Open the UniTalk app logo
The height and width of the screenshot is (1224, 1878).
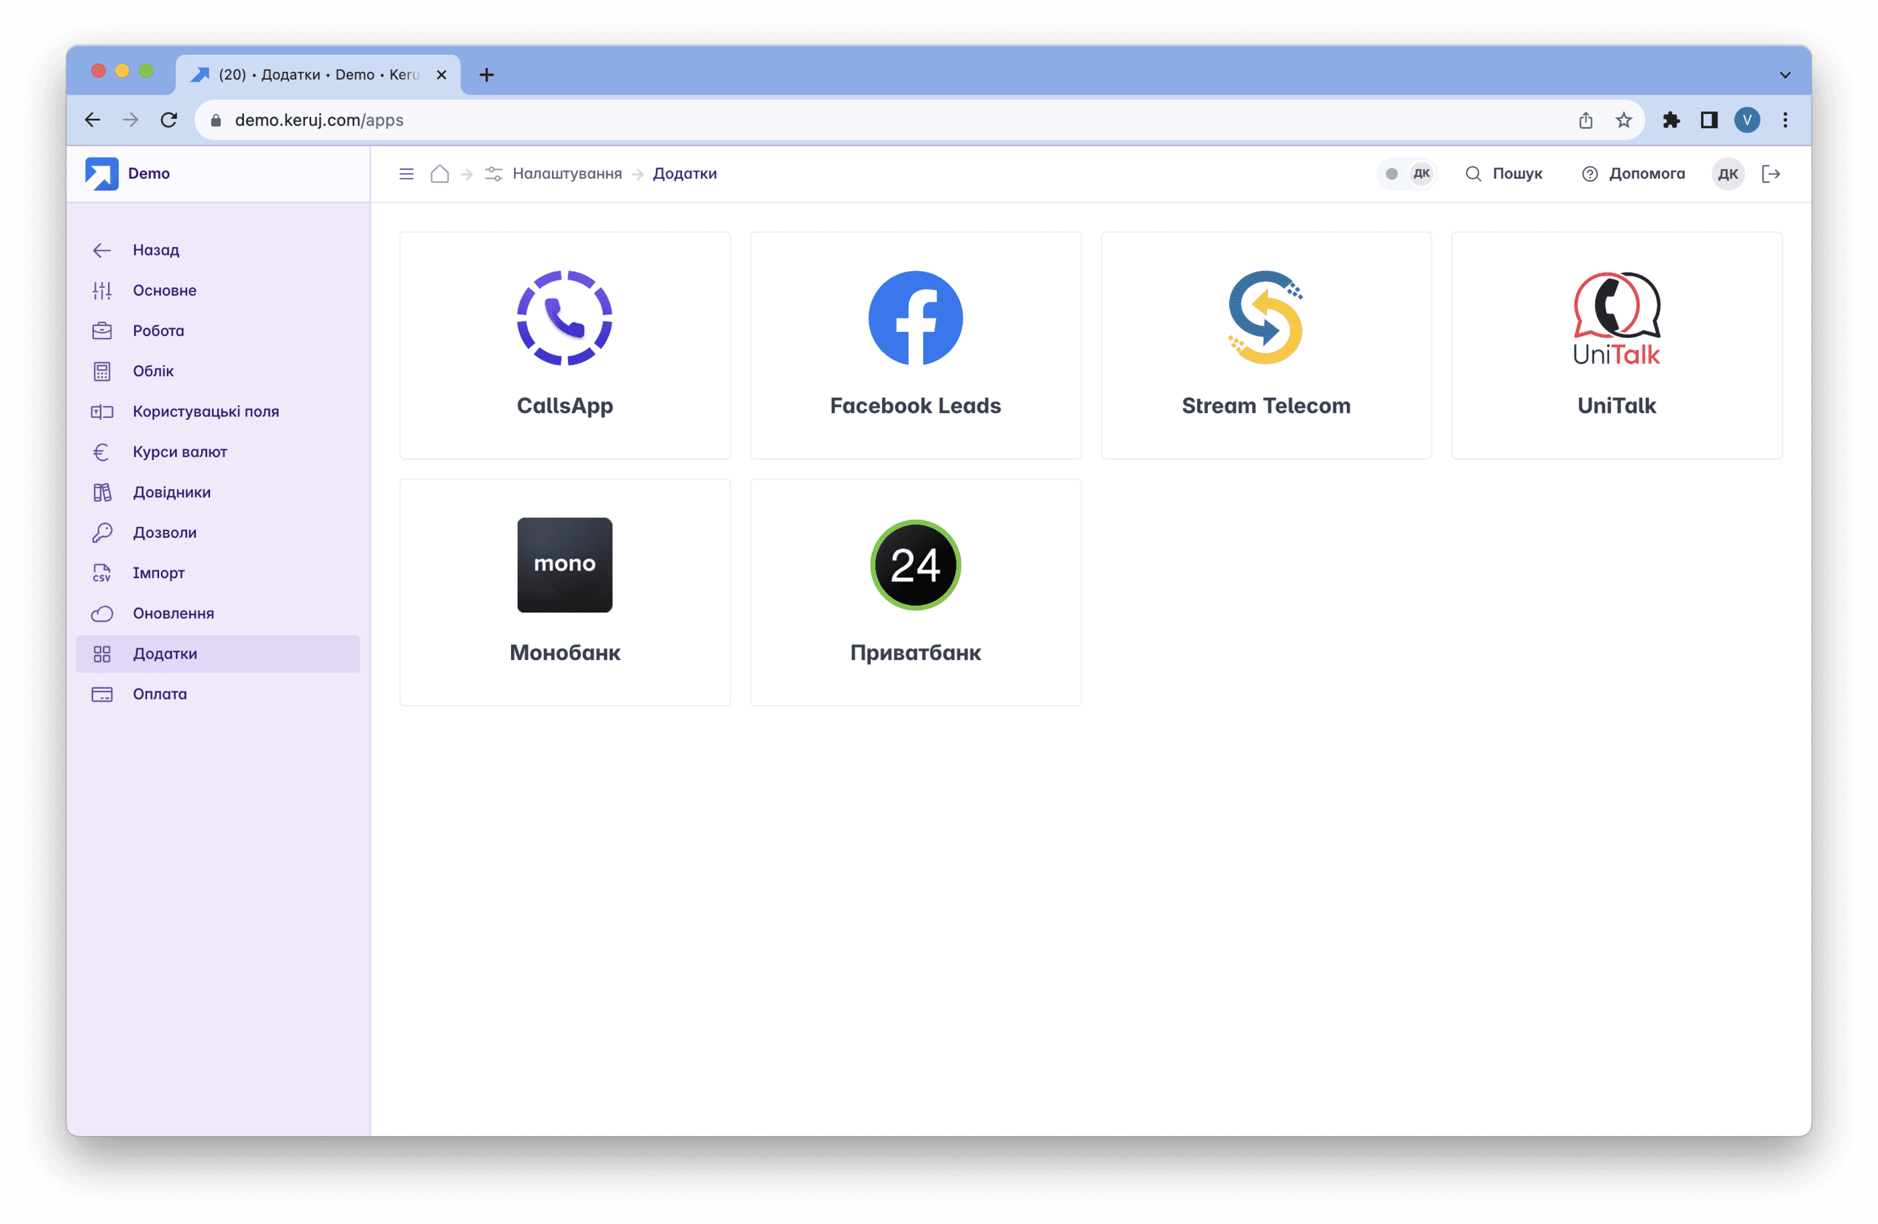click(1616, 318)
